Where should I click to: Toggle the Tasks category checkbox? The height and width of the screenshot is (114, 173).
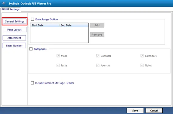pyautogui.click(x=58, y=65)
